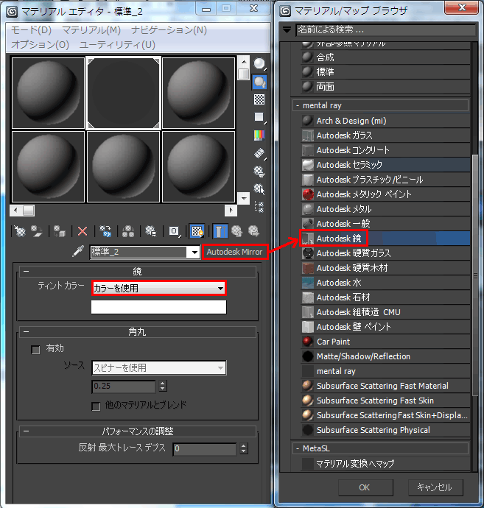
Task: Click the Sample Type sphere icon
Action: click(x=259, y=64)
